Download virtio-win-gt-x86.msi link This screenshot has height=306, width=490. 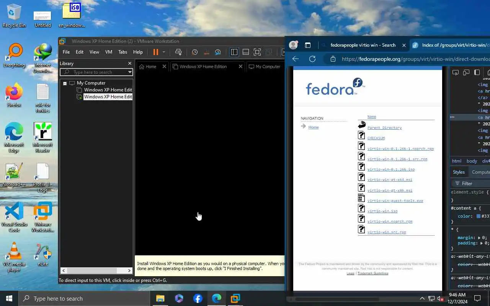point(390,190)
